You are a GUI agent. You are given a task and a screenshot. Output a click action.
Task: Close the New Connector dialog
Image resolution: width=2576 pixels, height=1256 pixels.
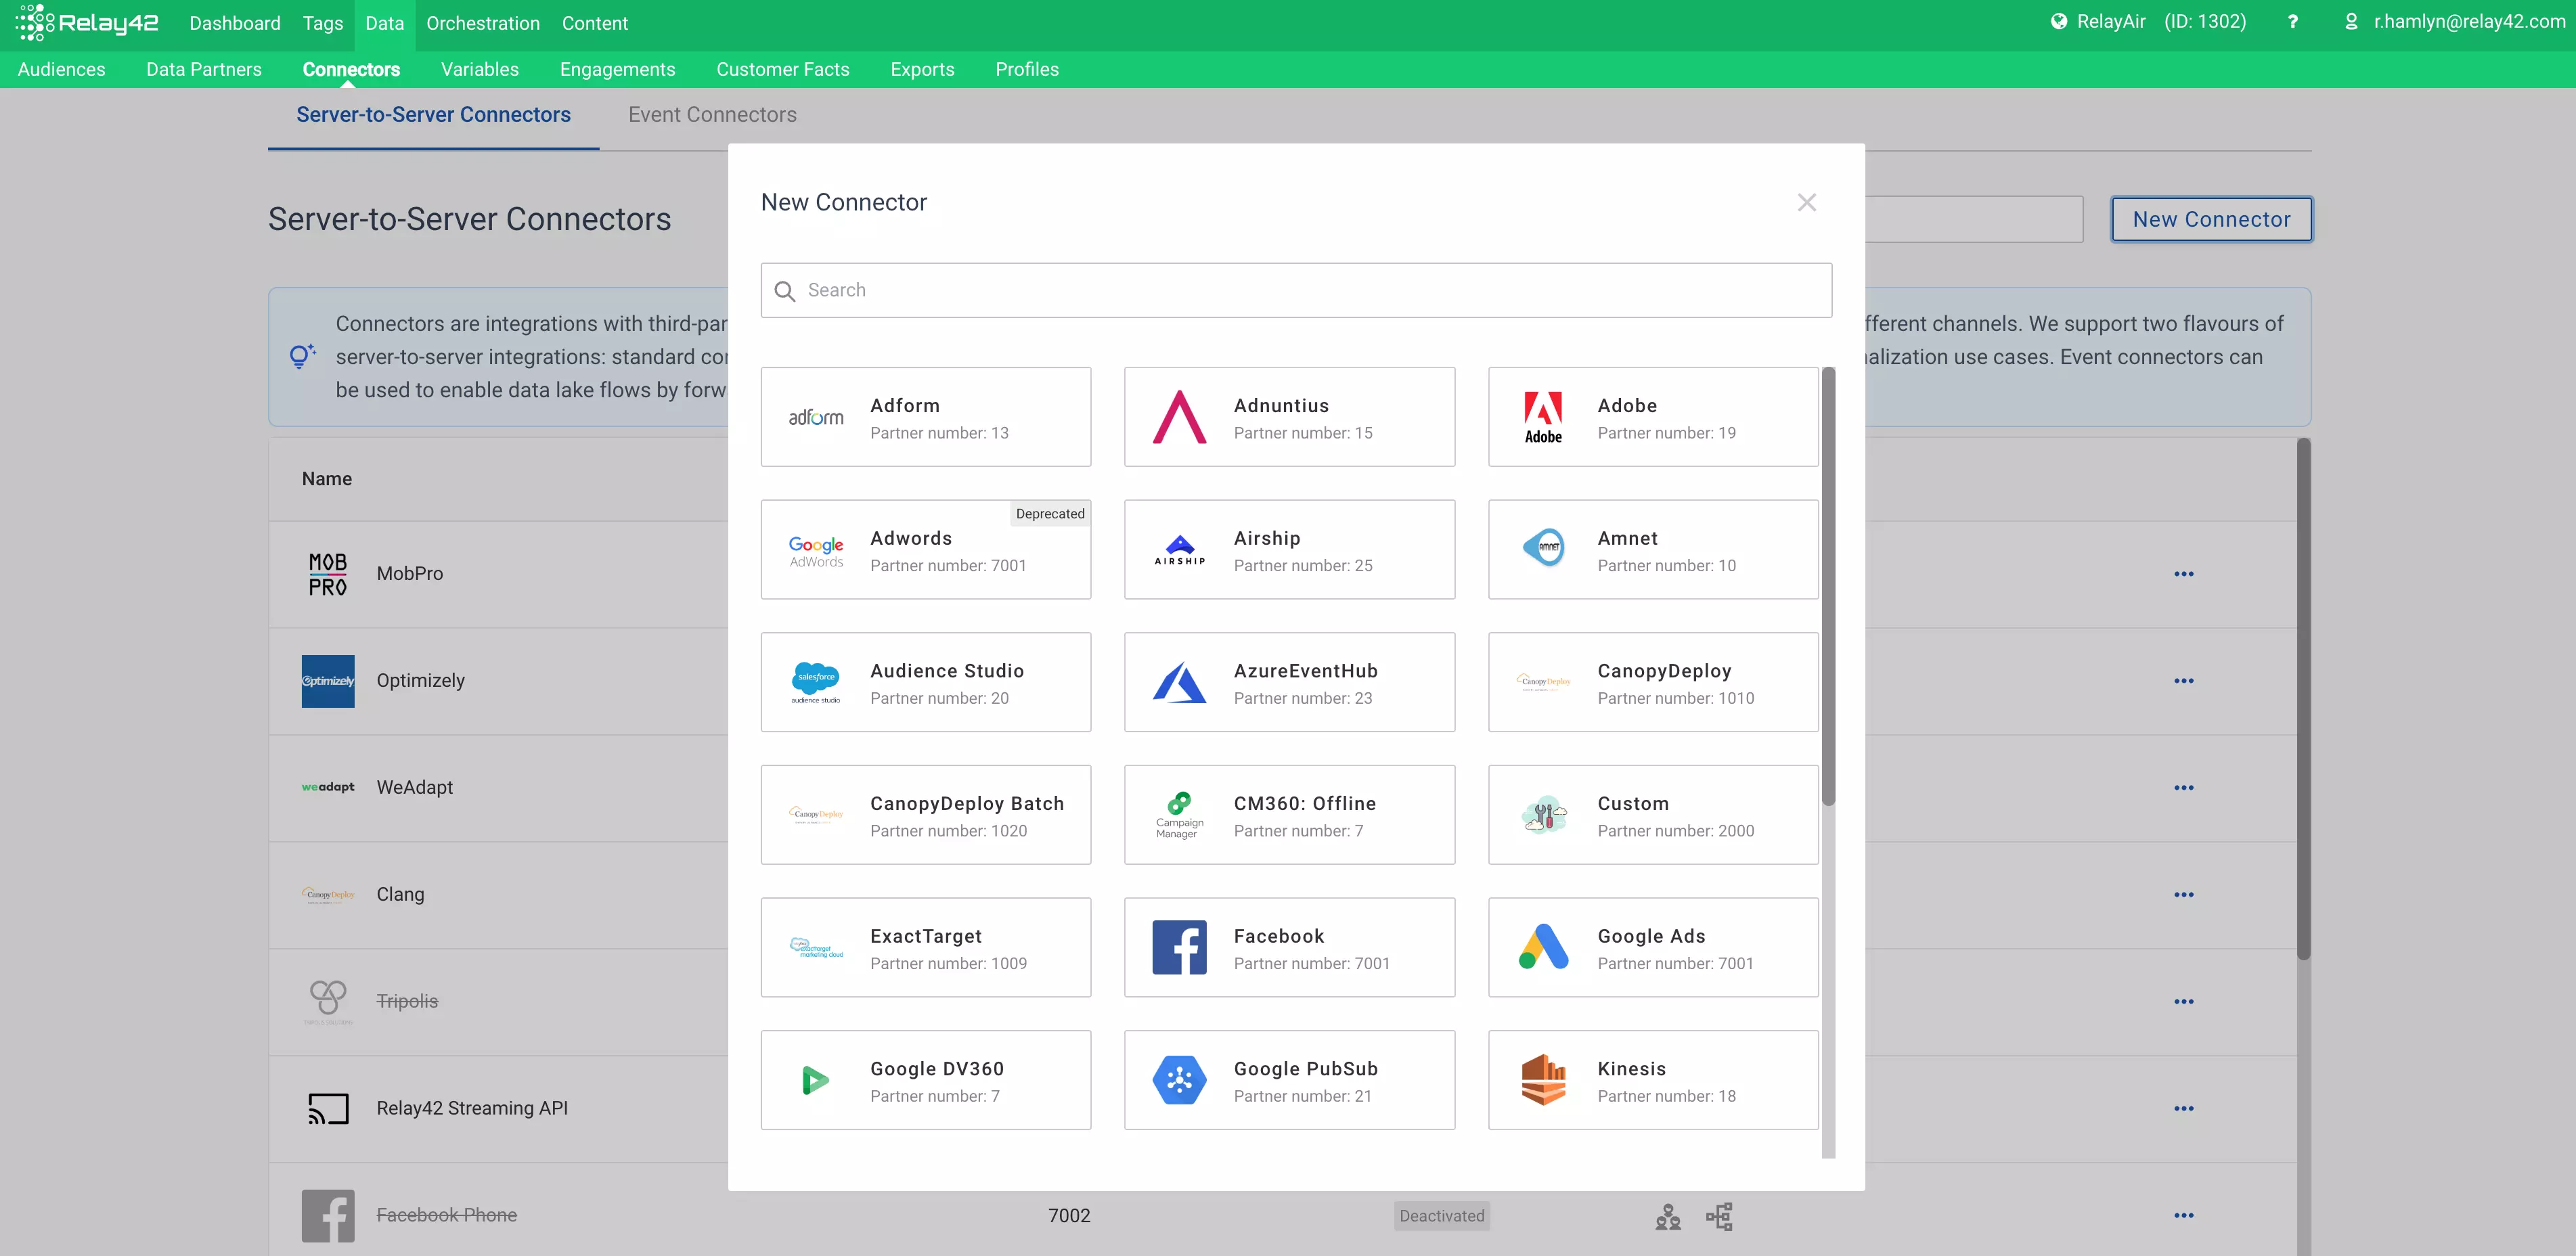click(1806, 203)
